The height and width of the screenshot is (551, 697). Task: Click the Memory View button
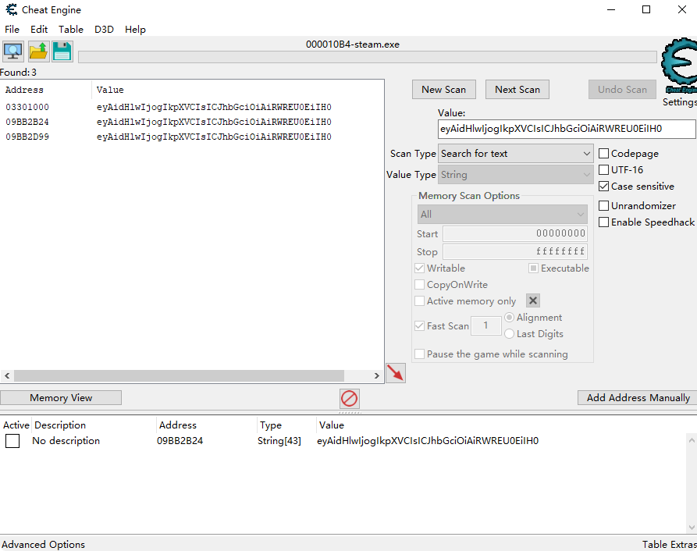click(61, 398)
